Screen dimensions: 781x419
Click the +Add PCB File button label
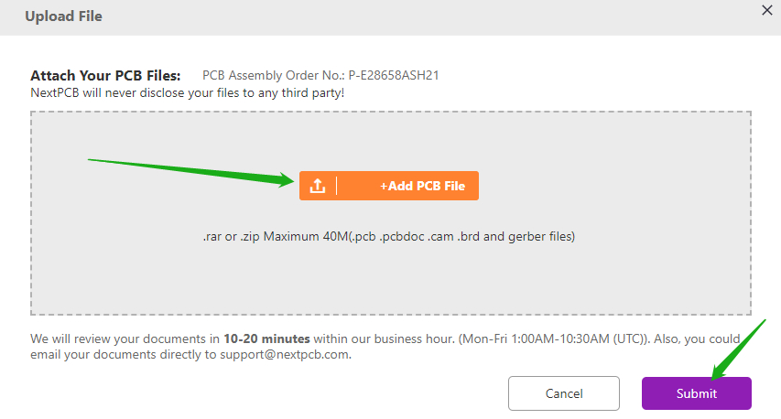coord(422,186)
